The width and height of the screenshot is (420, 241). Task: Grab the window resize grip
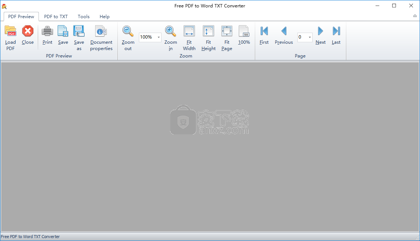click(x=417, y=238)
